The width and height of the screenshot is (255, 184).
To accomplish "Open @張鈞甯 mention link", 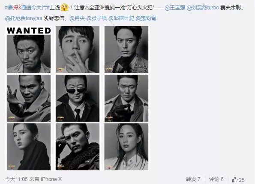I will [x=146, y=18].
